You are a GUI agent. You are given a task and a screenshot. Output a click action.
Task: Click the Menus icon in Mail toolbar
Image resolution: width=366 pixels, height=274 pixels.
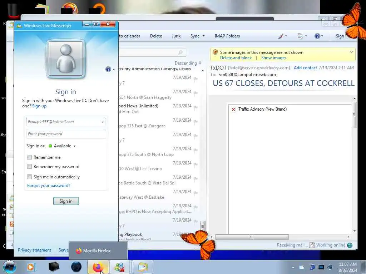pos(300,36)
